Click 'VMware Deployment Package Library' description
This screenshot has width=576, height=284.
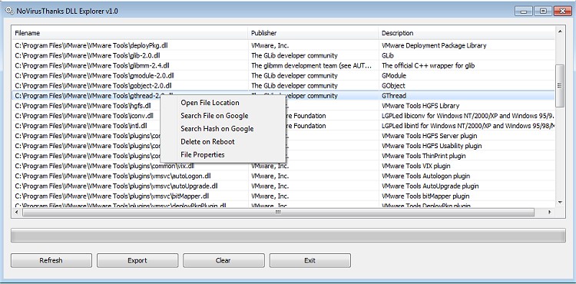coord(434,45)
